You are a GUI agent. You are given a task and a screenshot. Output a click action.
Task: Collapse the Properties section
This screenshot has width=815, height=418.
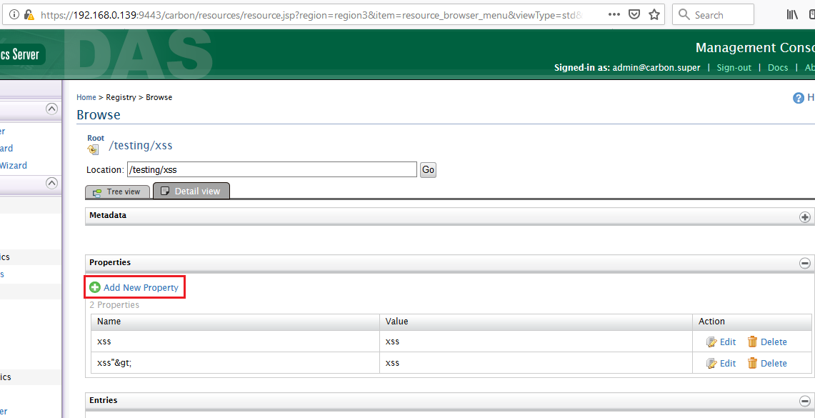click(x=804, y=264)
